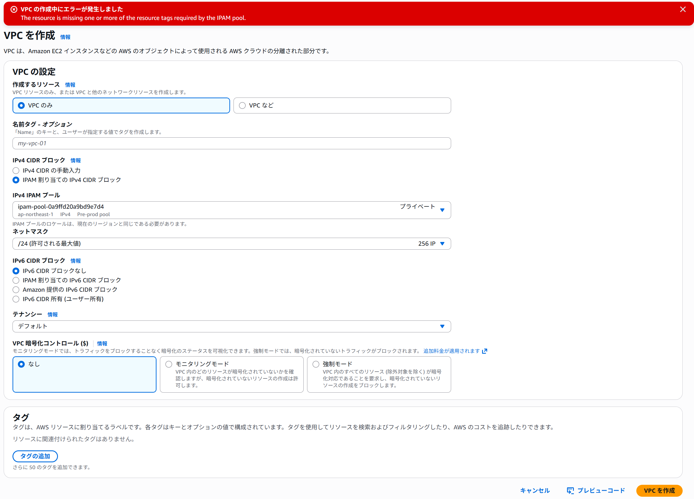The height and width of the screenshot is (499, 694).
Task: Click the error icon in the alert banner
Action: [14, 9]
